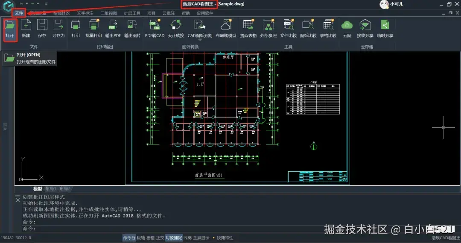This screenshot has height=243, width=461.
Task: Open the 扩展工具 ribbon tab
Action: 132,13
